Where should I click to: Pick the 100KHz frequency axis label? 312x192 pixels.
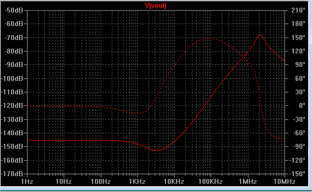pos(211,181)
